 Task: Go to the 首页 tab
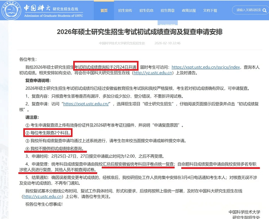[x=104, y=11]
